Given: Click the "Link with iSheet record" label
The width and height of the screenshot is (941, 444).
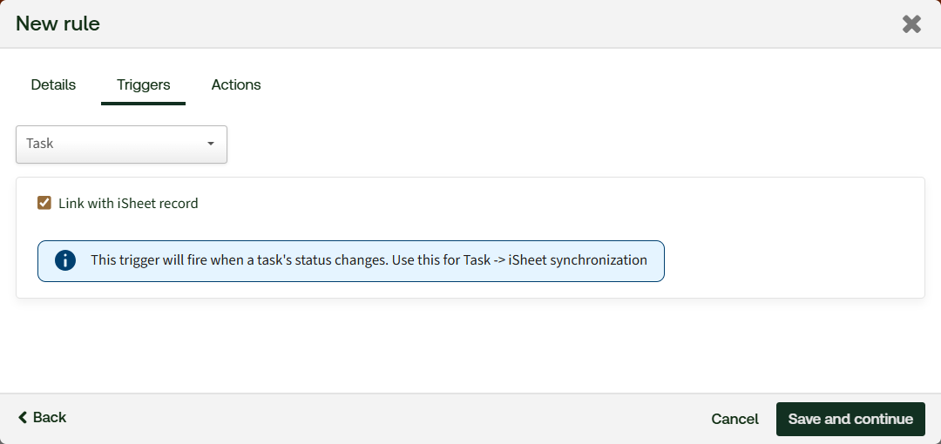Looking at the screenshot, I should pyautogui.click(x=128, y=204).
